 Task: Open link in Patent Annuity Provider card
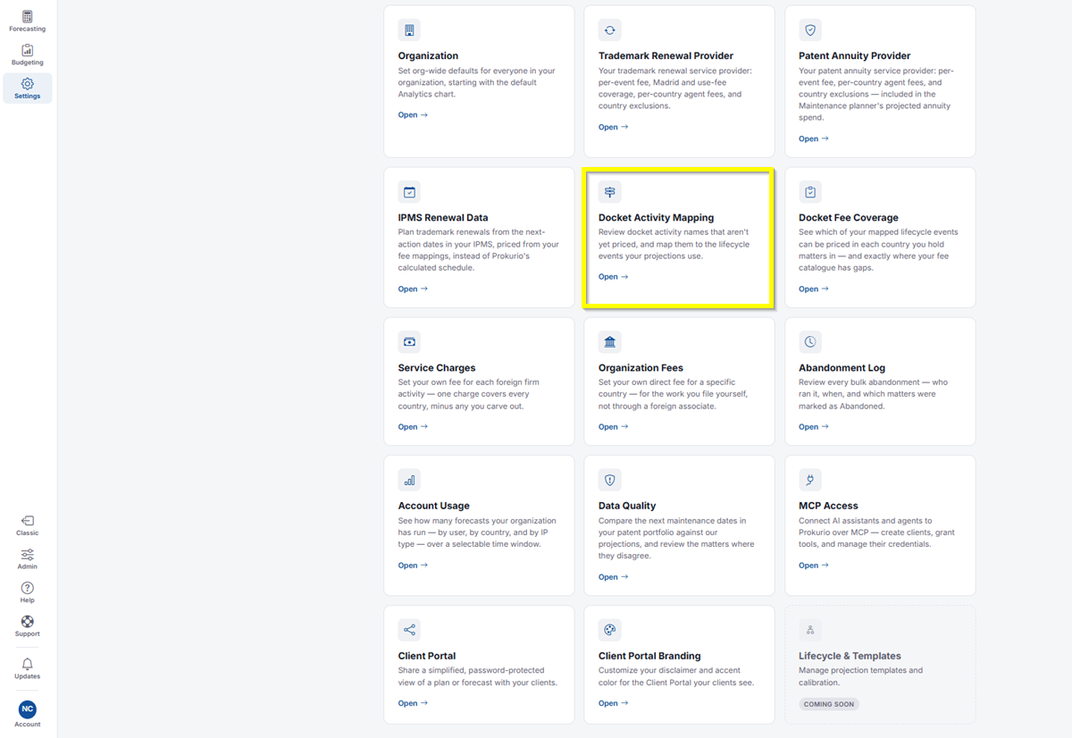click(x=814, y=138)
